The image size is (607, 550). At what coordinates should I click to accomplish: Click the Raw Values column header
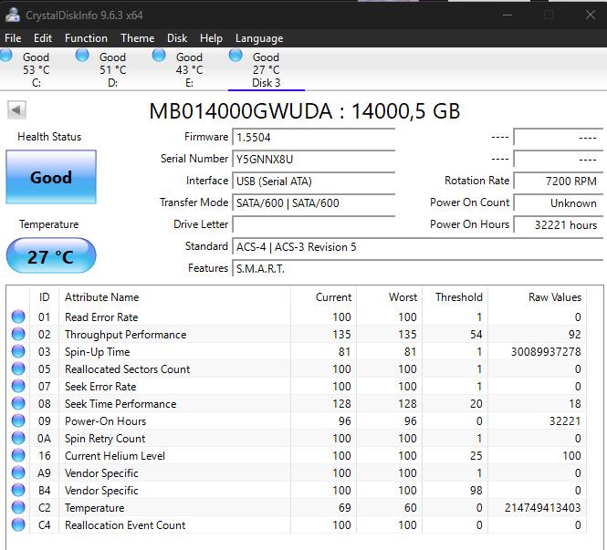538,297
